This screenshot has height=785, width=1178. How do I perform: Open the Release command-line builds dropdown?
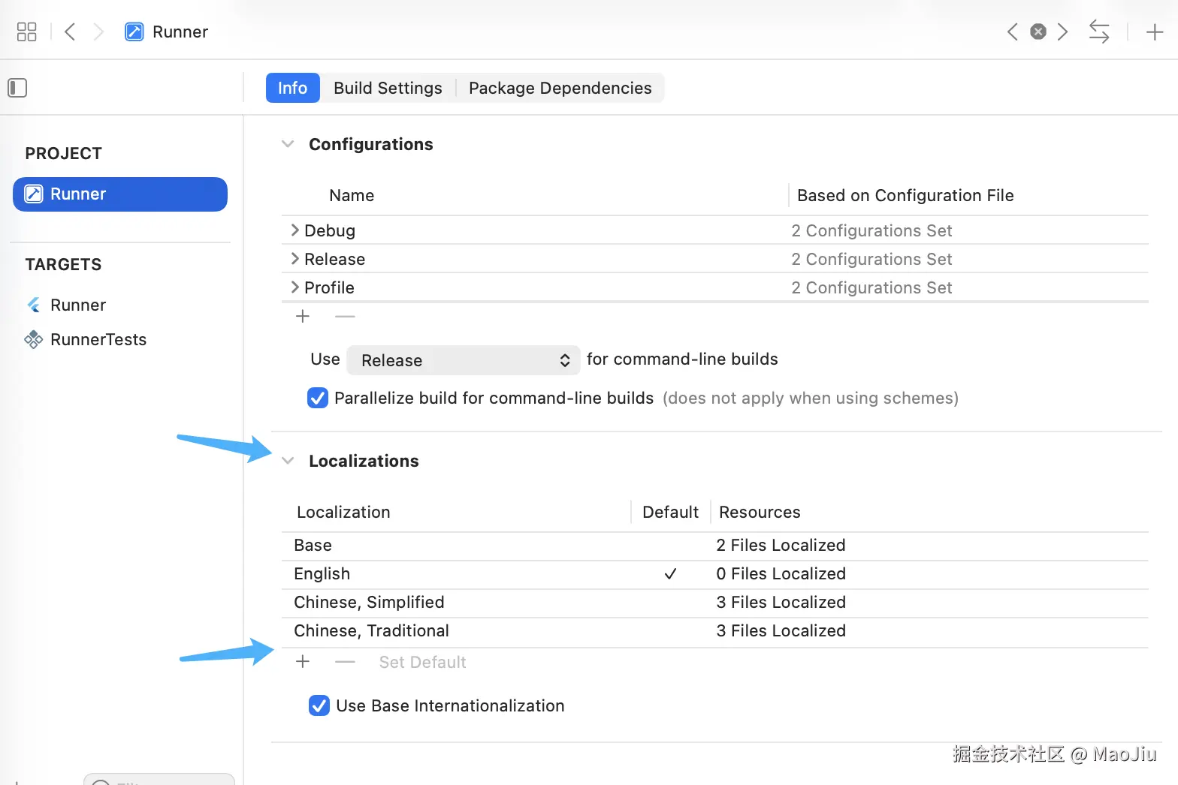click(x=463, y=360)
